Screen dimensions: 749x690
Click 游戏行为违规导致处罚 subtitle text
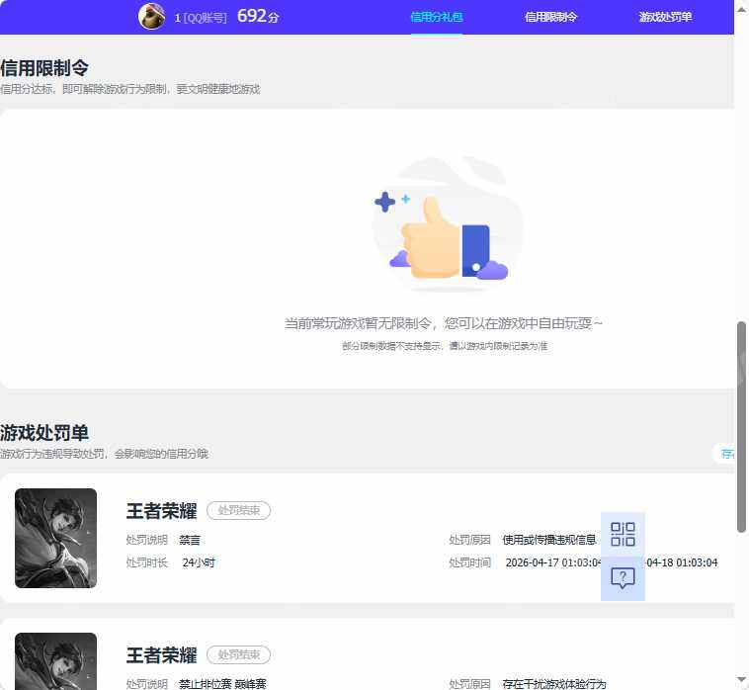pos(104,454)
